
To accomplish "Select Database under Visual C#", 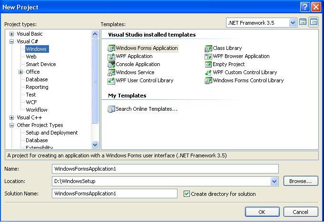I will pyautogui.click(x=37, y=79).
